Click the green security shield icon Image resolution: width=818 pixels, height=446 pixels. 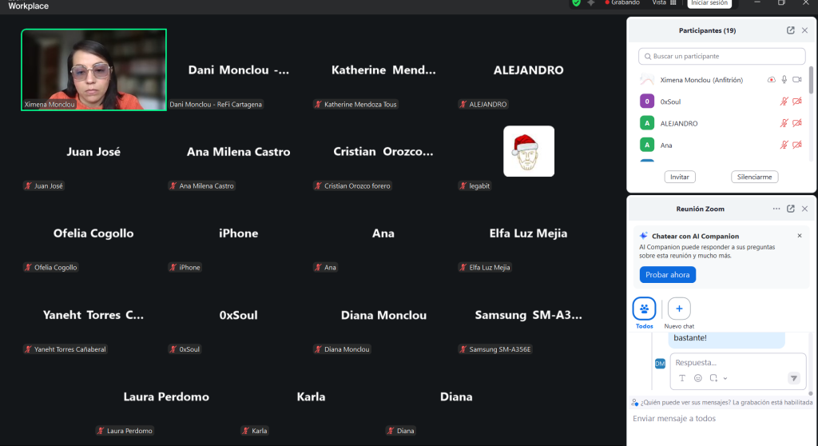click(x=576, y=3)
